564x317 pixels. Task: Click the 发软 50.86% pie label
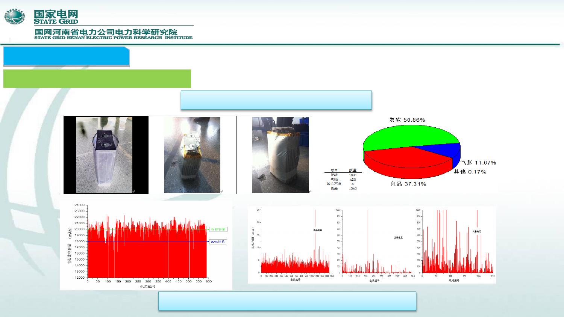click(407, 120)
